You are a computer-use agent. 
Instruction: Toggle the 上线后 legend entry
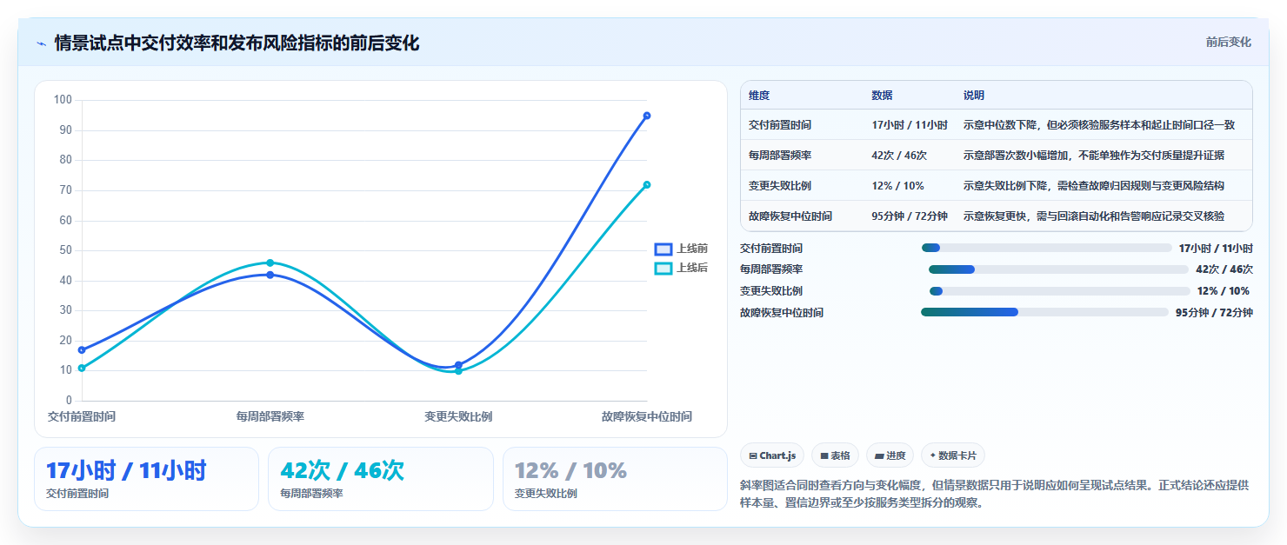681,268
